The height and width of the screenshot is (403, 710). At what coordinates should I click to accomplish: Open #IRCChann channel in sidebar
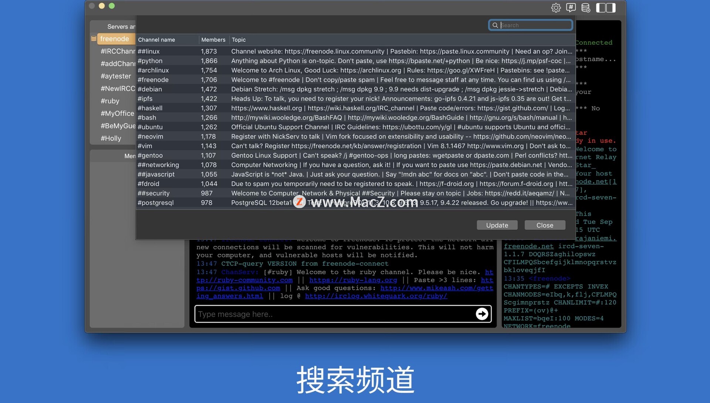(118, 51)
